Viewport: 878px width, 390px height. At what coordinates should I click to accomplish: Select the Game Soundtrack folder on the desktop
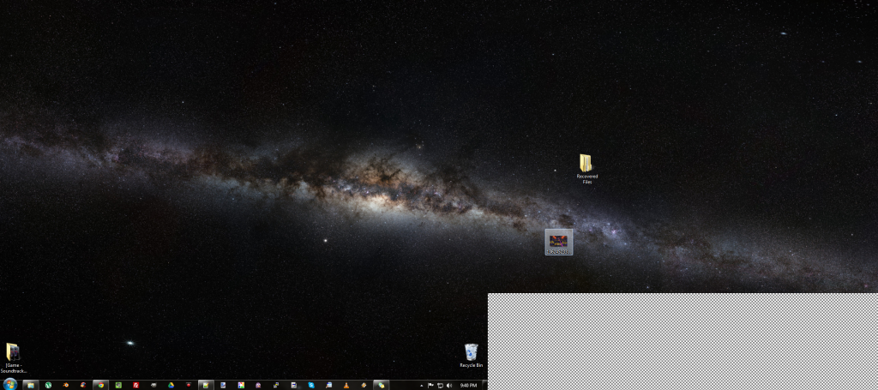(14, 358)
